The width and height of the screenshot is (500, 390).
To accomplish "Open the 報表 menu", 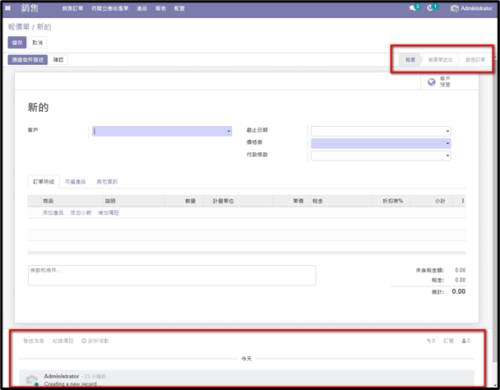I will pyautogui.click(x=160, y=8).
